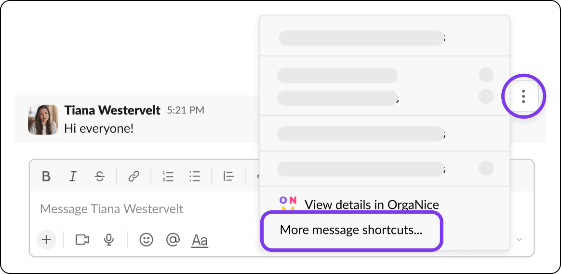The width and height of the screenshot is (561, 274).
Task: Insert a link with the chain icon
Action: 134,176
